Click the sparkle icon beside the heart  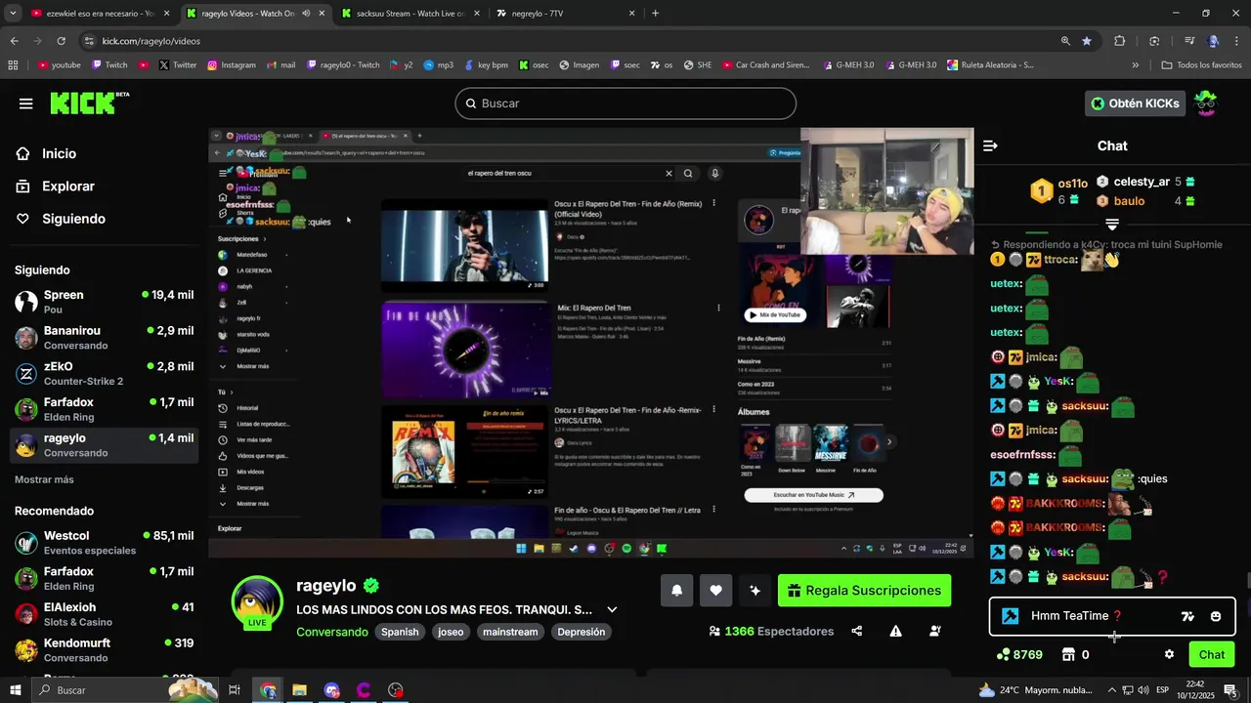point(755,590)
